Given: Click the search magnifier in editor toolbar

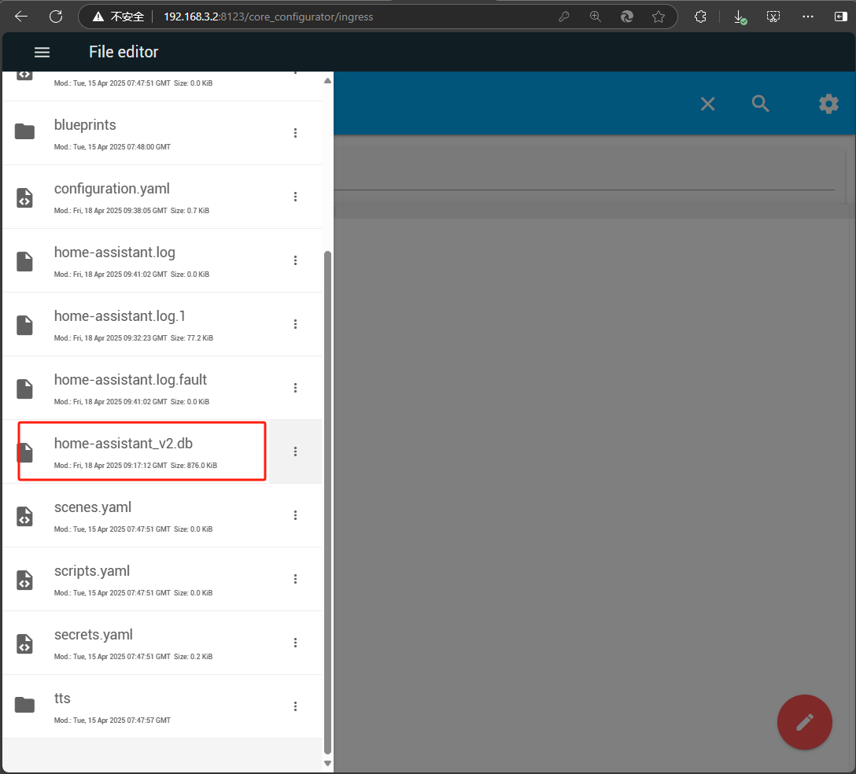Looking at the screenshot, I should 760,104.
